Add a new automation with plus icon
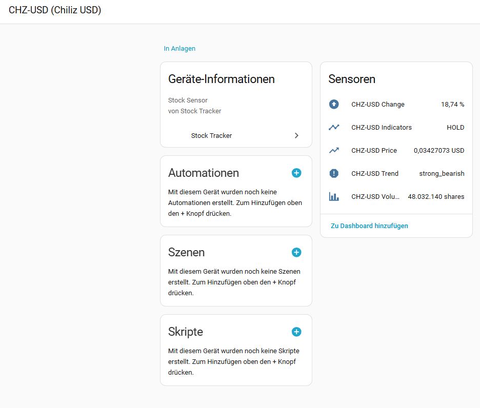This screenshot has height=408, width=480. point(296,173)
